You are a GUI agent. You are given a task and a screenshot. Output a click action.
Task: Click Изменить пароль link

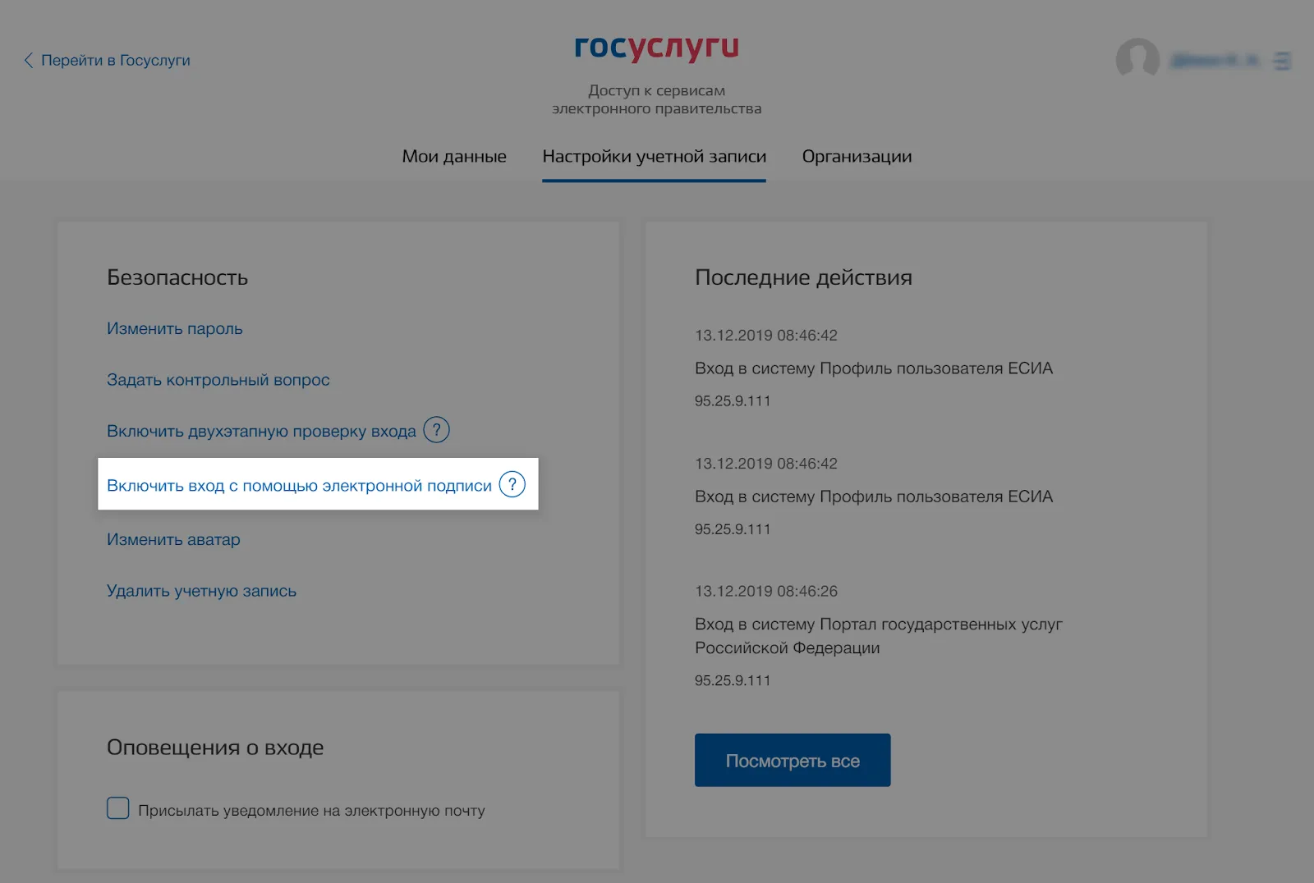(x=175, y=328)
